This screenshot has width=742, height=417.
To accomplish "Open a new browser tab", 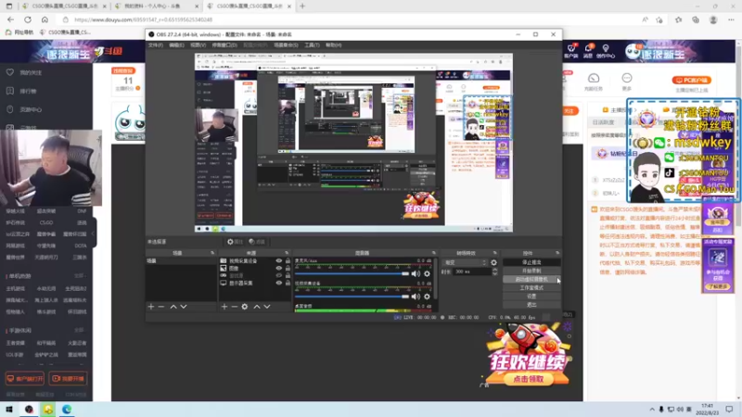I will pos(302,6).
